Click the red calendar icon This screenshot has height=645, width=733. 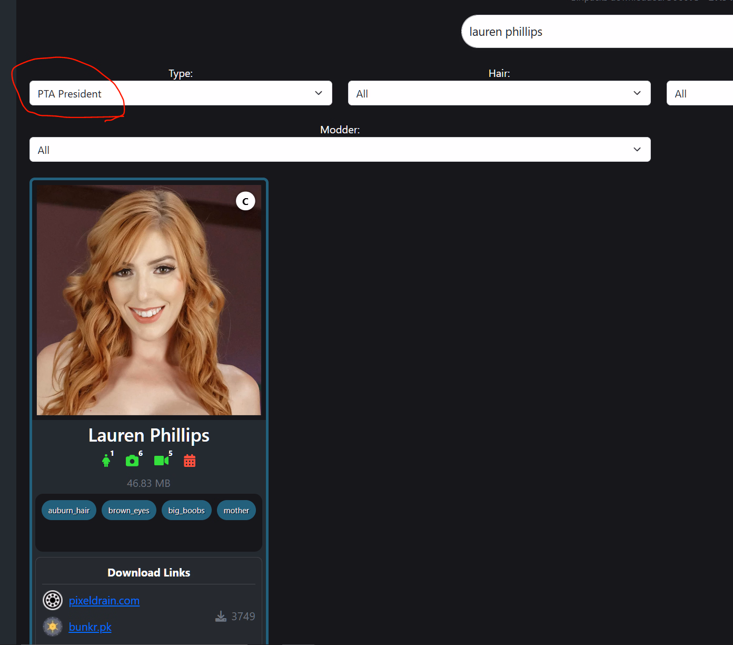coord(190,461)
